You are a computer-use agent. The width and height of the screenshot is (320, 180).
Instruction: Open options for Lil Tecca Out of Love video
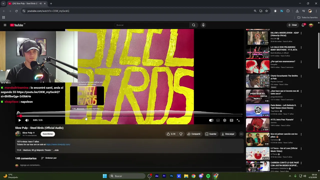(301, 149)
